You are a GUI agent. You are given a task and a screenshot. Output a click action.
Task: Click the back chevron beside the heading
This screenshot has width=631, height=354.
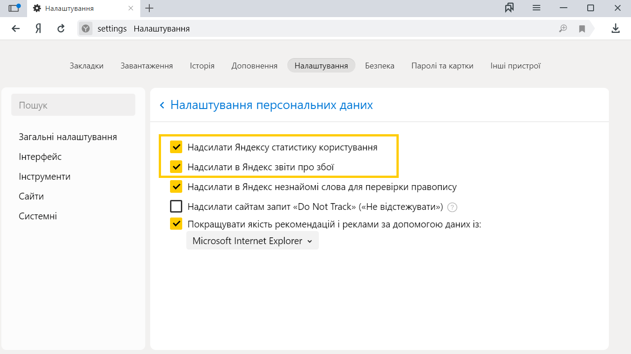[x=162, y=105]
